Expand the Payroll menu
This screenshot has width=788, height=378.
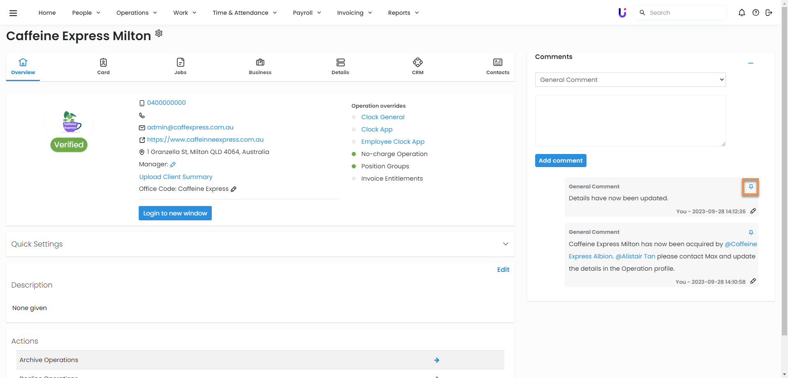pyautogui.click(x=307, y=13)
